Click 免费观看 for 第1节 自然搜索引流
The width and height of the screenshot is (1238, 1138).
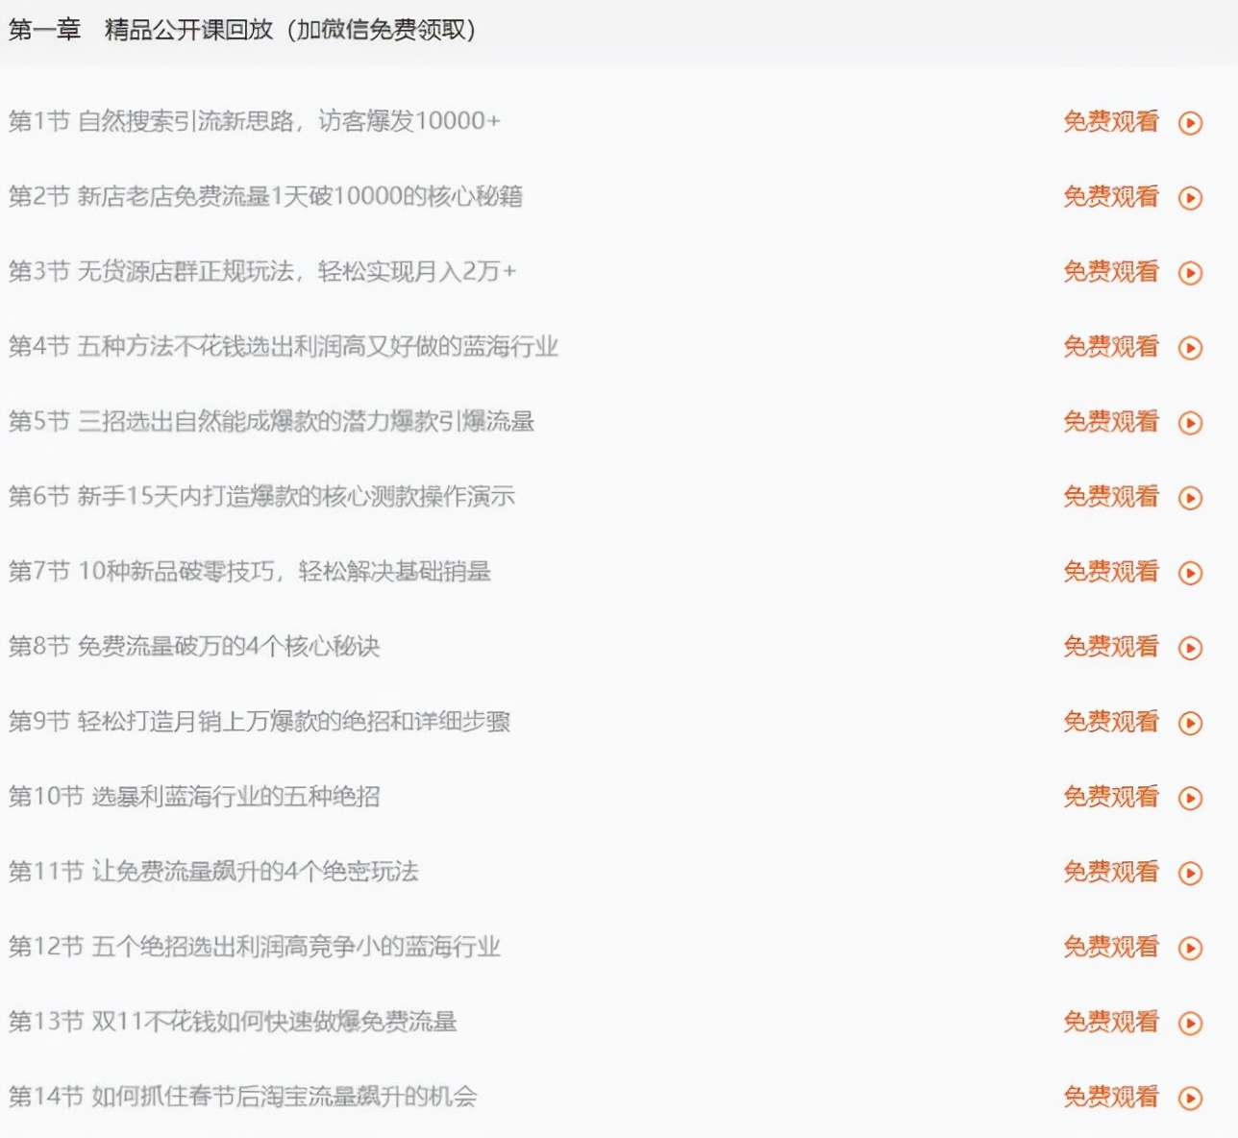(1110, 121)
